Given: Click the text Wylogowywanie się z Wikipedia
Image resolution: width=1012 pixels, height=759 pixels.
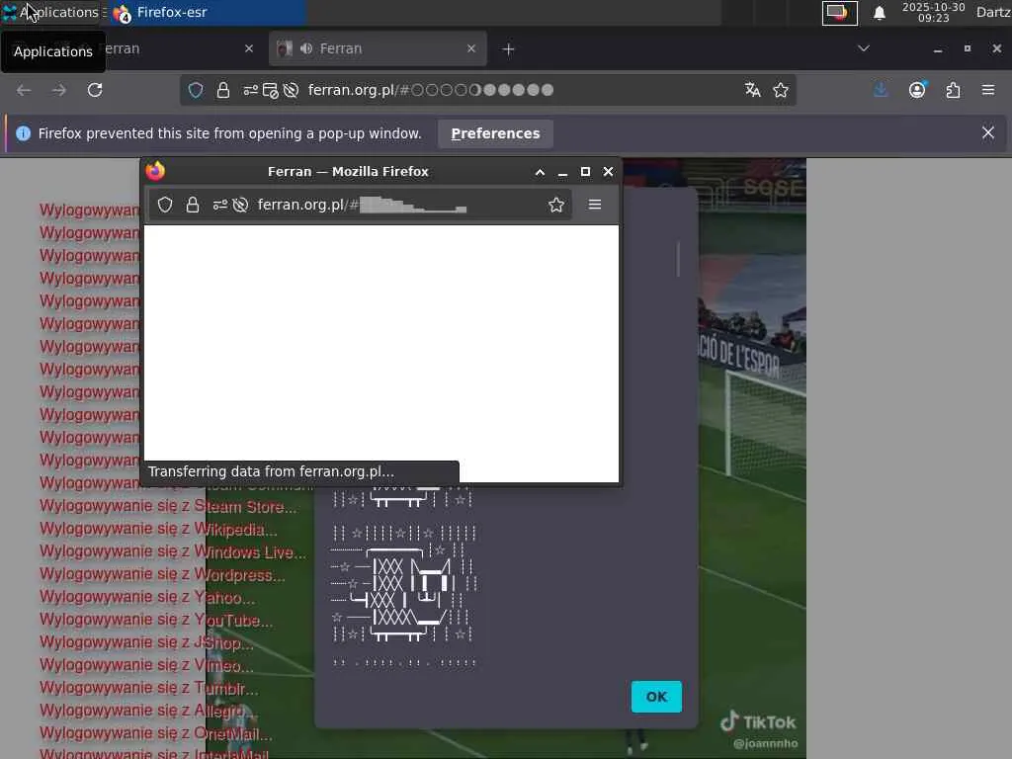Looking at the screenshot, I should pos(158,530).
